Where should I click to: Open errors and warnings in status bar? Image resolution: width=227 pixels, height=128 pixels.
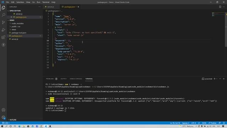tap(6, 123)
